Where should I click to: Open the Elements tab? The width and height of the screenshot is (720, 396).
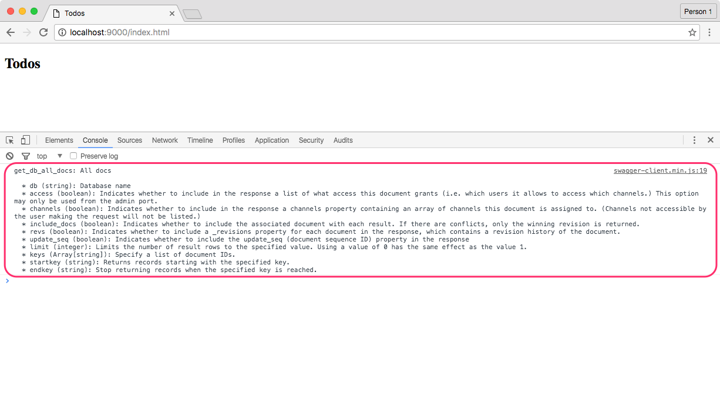click(x=59, y=140)
